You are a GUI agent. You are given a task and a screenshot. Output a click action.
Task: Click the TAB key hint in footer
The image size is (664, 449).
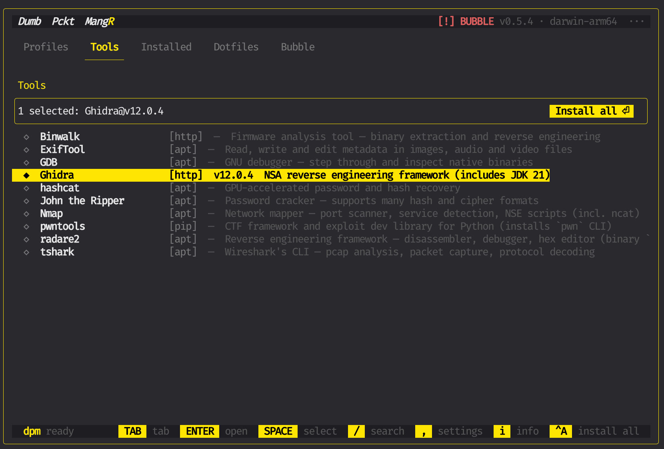point(132,431)
